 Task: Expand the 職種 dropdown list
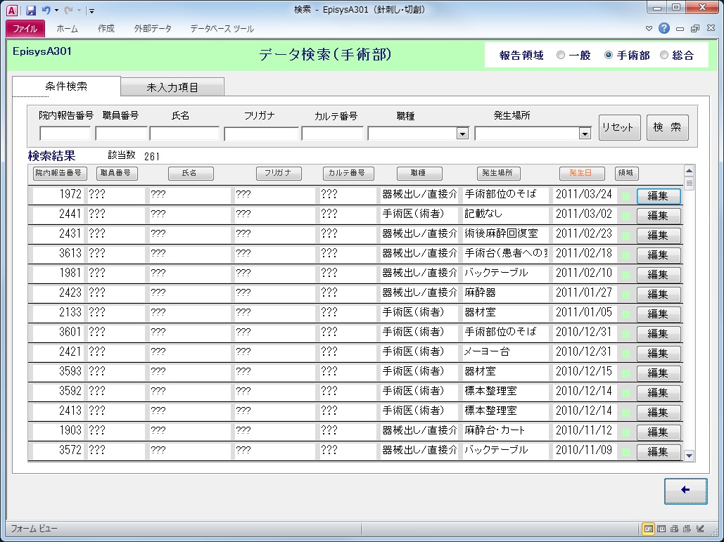click(x=462, y=134)
